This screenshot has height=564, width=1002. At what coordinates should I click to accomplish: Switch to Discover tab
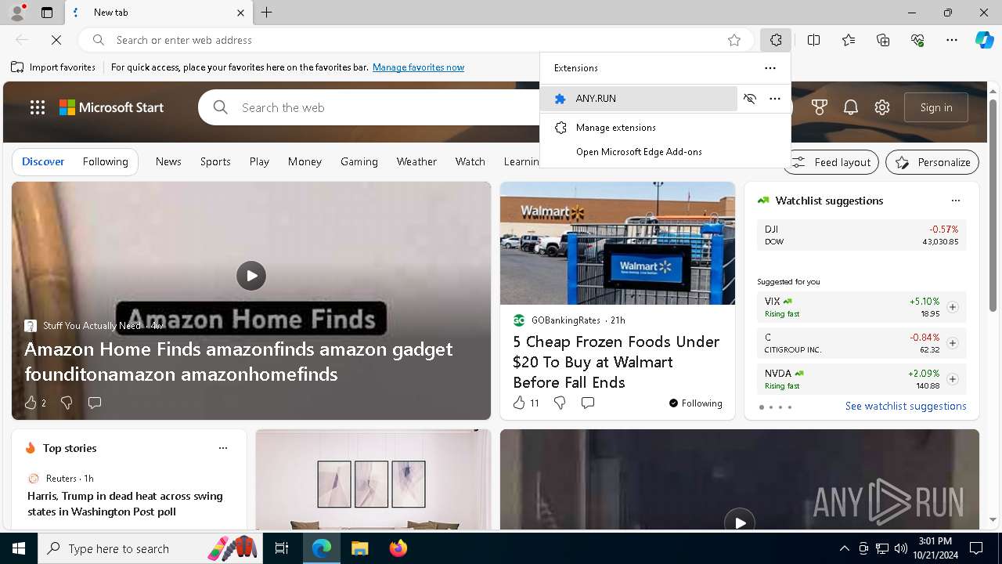coord(43,161)
